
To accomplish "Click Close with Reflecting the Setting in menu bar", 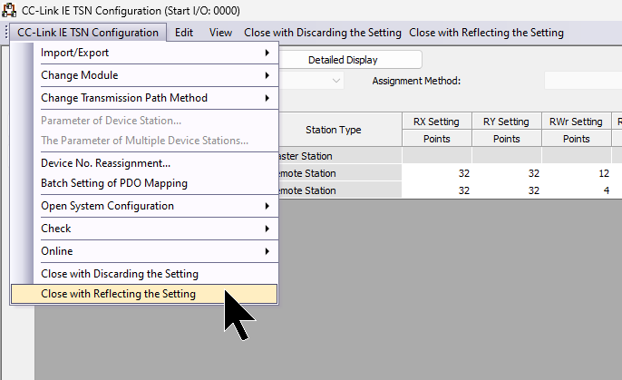I will [x=486, y=33].
